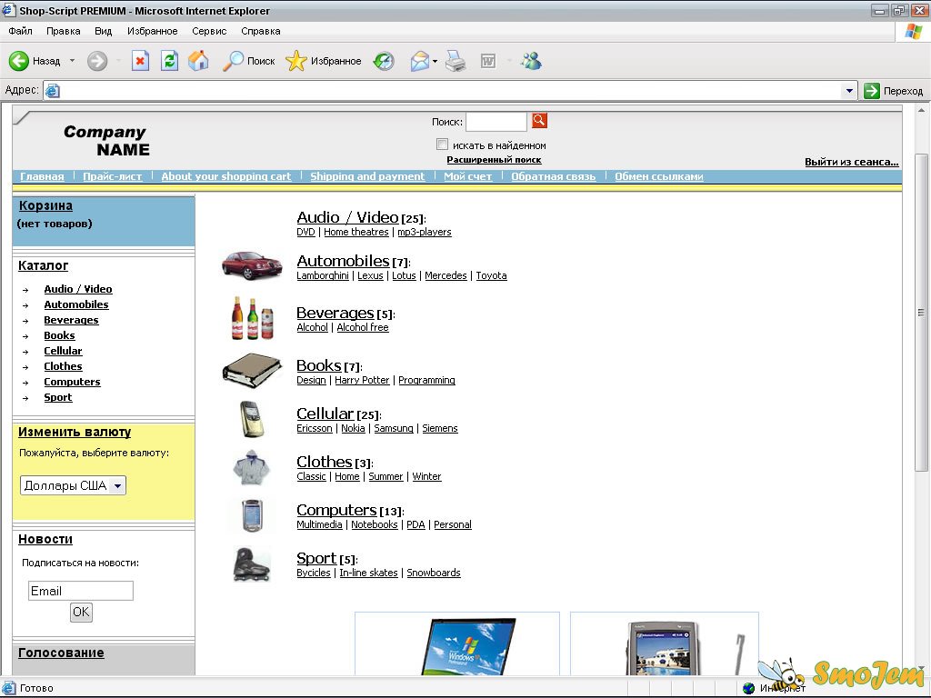Viewport: 931px width, 698px height.
Task: Click the page icon in address bar
Action: click(52, 91)
